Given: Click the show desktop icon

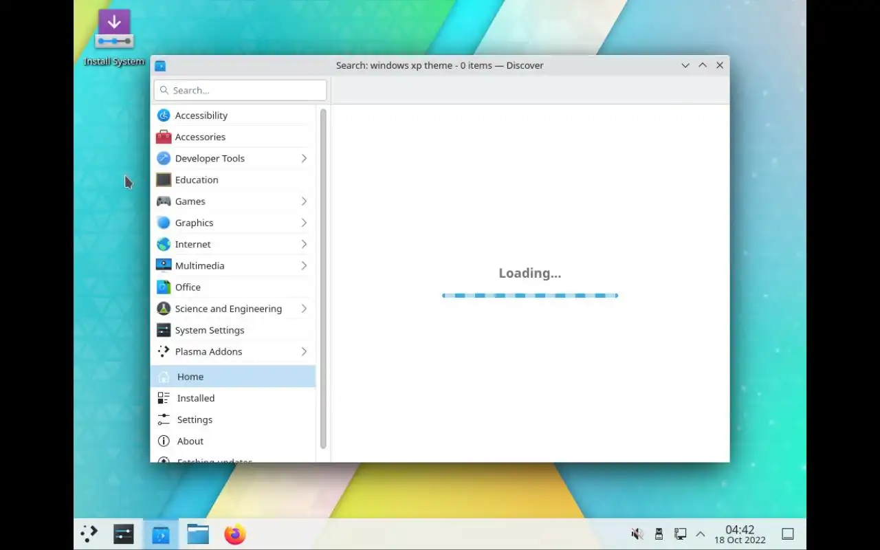Looking at the screenshot, I should (x=788, y=534).
